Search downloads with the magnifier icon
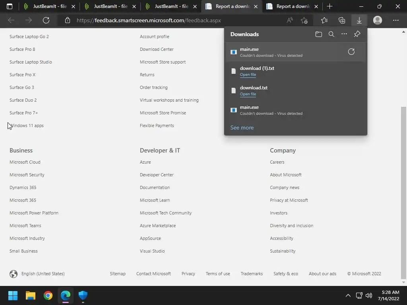The width and height of the screenshot is (407, 305). point(331,34)
